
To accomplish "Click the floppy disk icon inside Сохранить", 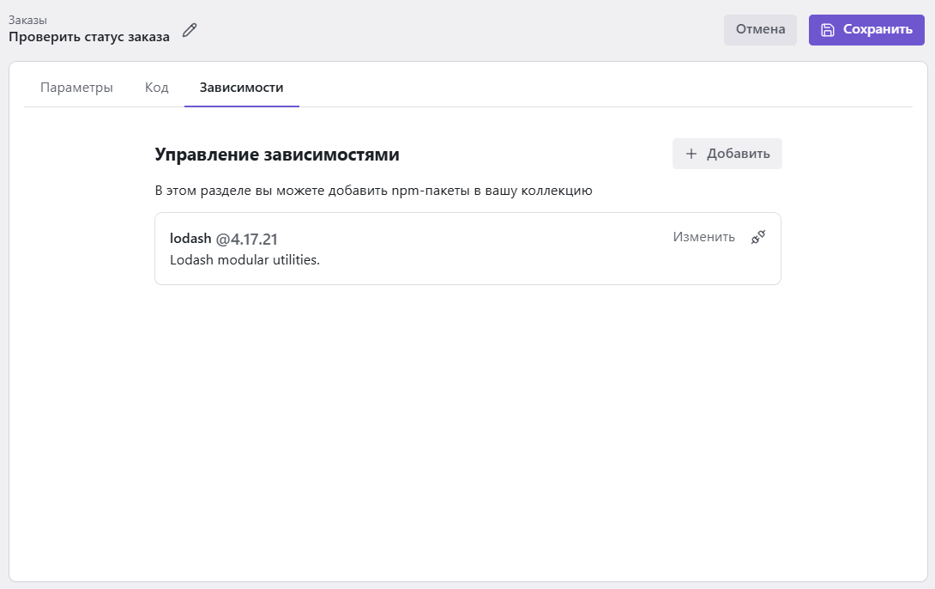I will pos(827,30).
